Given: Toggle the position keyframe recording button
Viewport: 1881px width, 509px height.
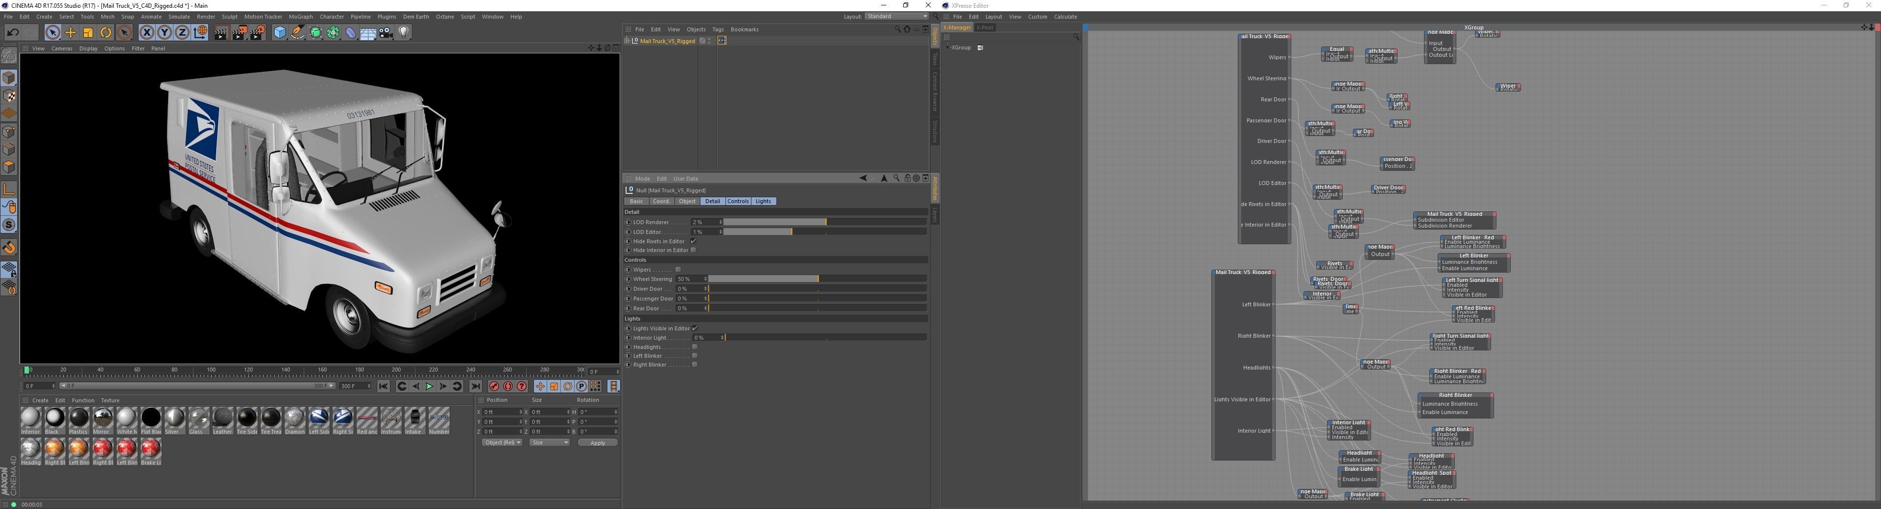Looking at the screenshot, I should pyautogui.click(x=540, y=387).
